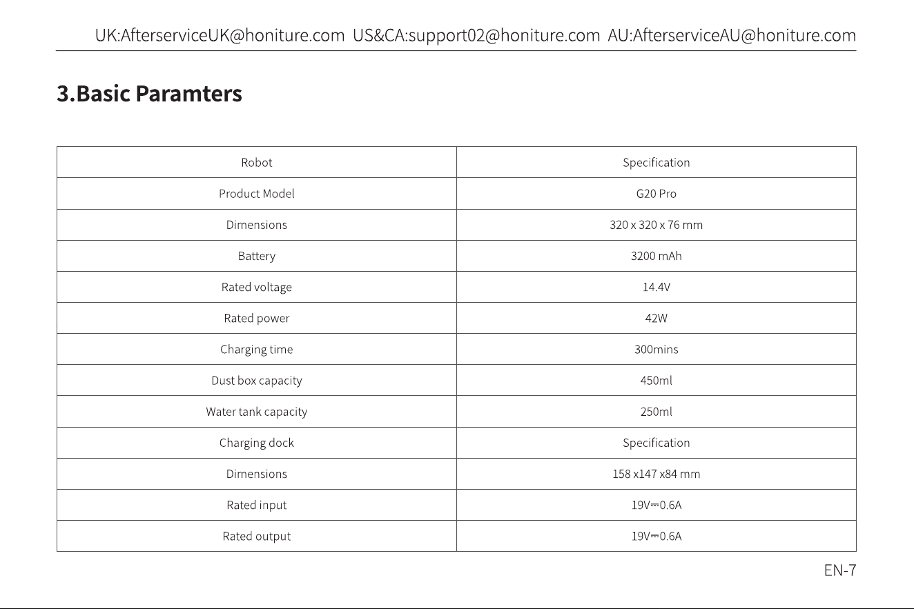Click the 300mins charging time value
The height and width of the screenshot is (609, 914).
point(657,350)
